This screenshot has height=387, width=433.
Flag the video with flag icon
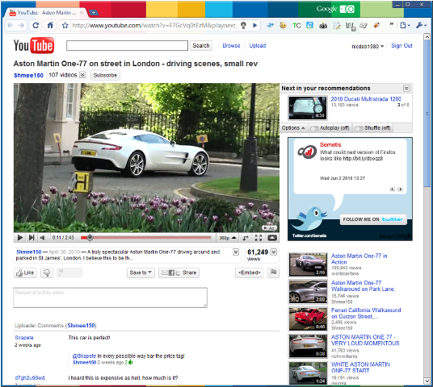(x=273, y=273)
